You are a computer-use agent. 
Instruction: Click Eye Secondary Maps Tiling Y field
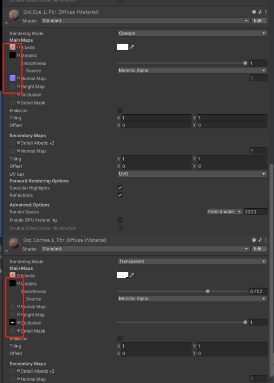232,159
